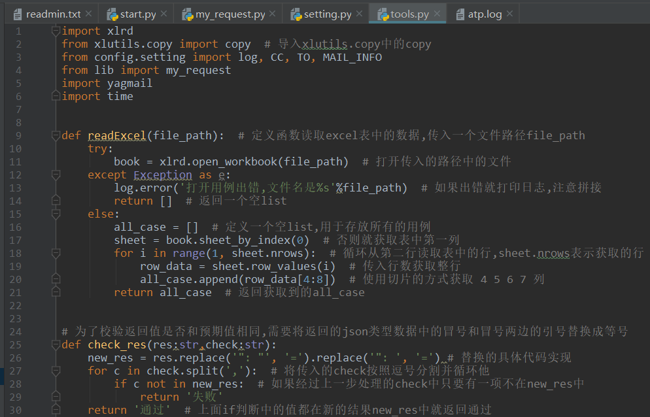The height and width of the screenshot is (417, 650).
Task: Close the setting.py tab
Action: pos(360,14)
